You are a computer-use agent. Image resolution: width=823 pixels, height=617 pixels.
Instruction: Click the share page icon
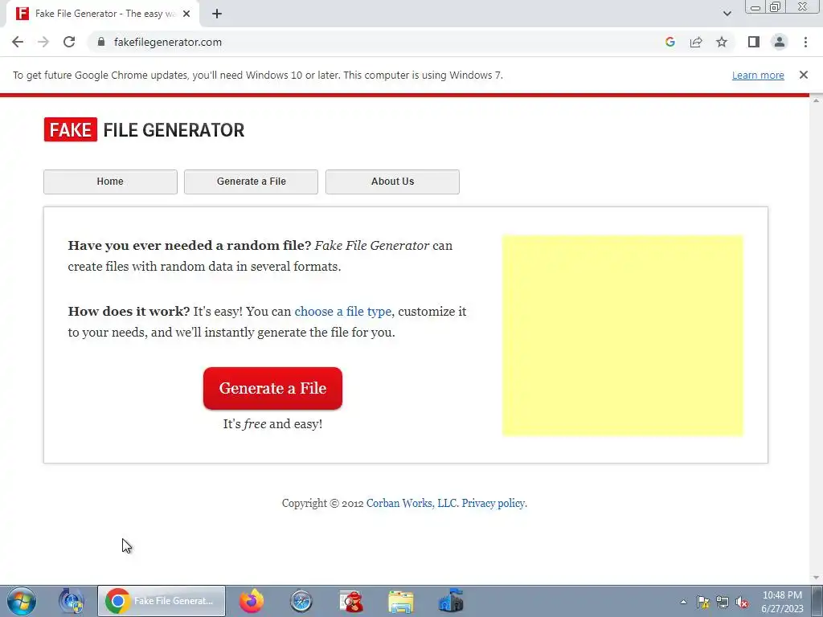pos(696,42)
